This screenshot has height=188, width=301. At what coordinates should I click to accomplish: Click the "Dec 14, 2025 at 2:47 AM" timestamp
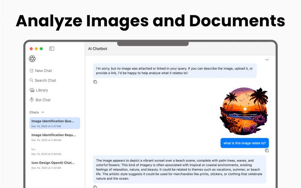[x=46, y=126]
